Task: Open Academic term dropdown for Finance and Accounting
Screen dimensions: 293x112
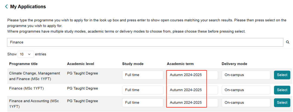Action: point(192,103)
